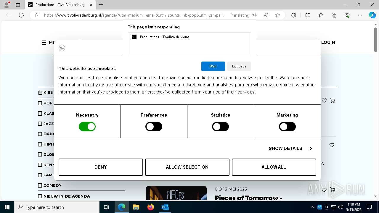Open the Pieces of Tomorrow event title
Viewport: 379px width, 213px height.
[x=248, y=198]
